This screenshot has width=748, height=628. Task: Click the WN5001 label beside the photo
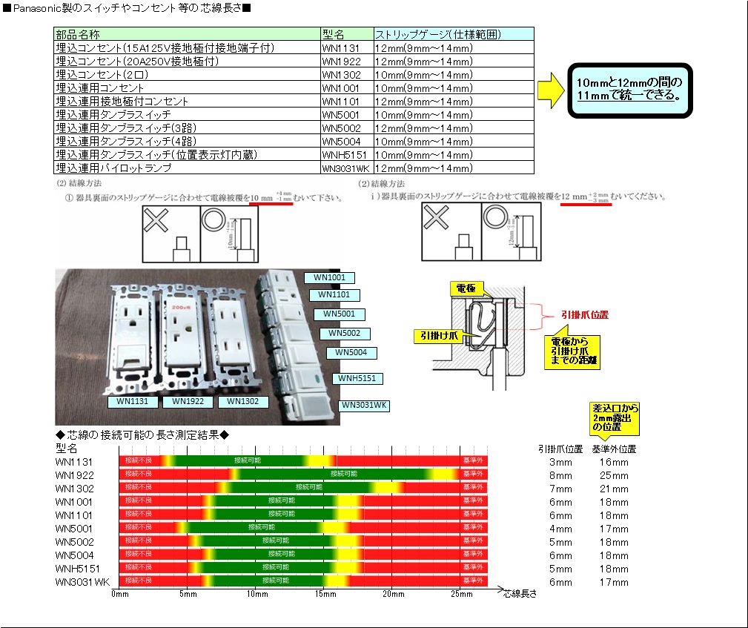coord(340,314)
